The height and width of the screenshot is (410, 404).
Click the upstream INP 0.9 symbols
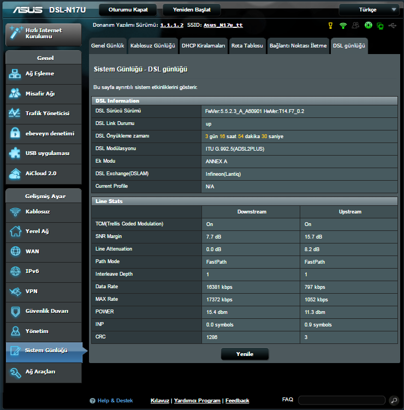click(318, 325)
